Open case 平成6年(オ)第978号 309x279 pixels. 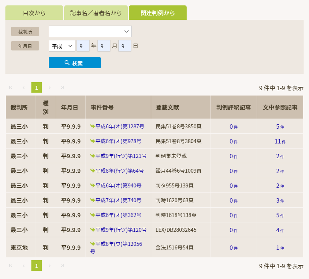[x=118, y=141]
